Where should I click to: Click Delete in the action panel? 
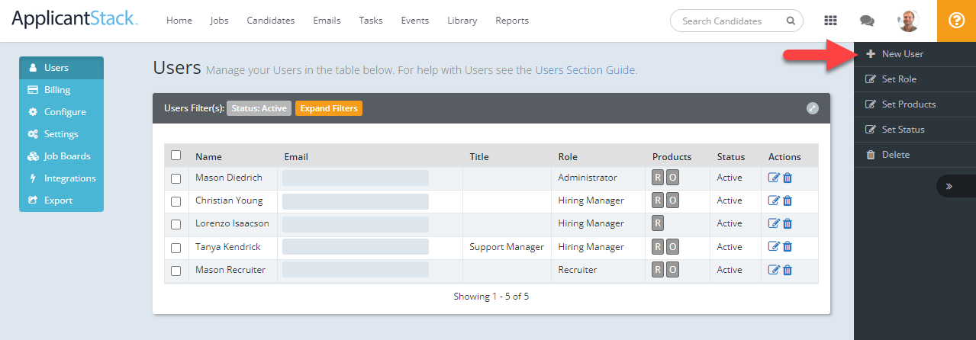[x=915, y=155]
